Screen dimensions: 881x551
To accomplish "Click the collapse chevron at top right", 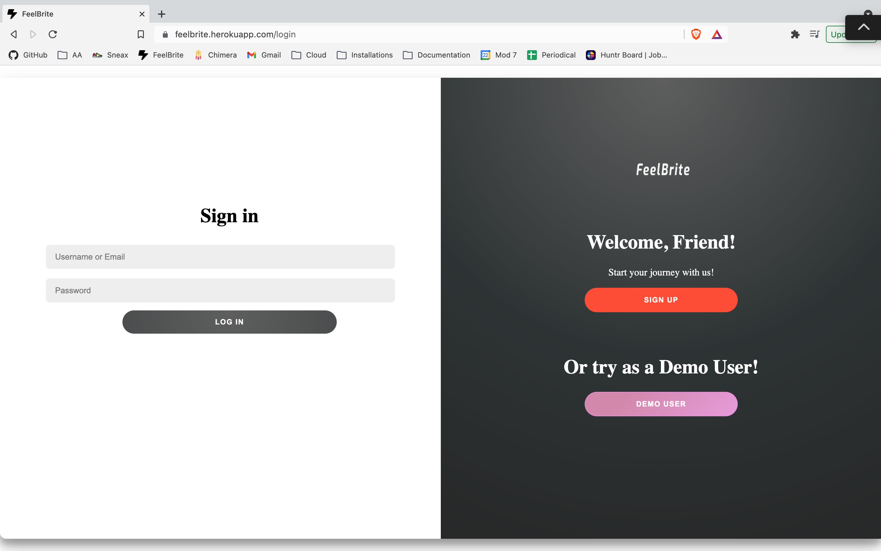I will [863, 27].
